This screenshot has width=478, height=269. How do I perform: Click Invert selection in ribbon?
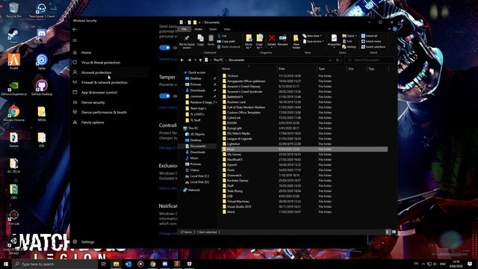click(x=373, y=47)
